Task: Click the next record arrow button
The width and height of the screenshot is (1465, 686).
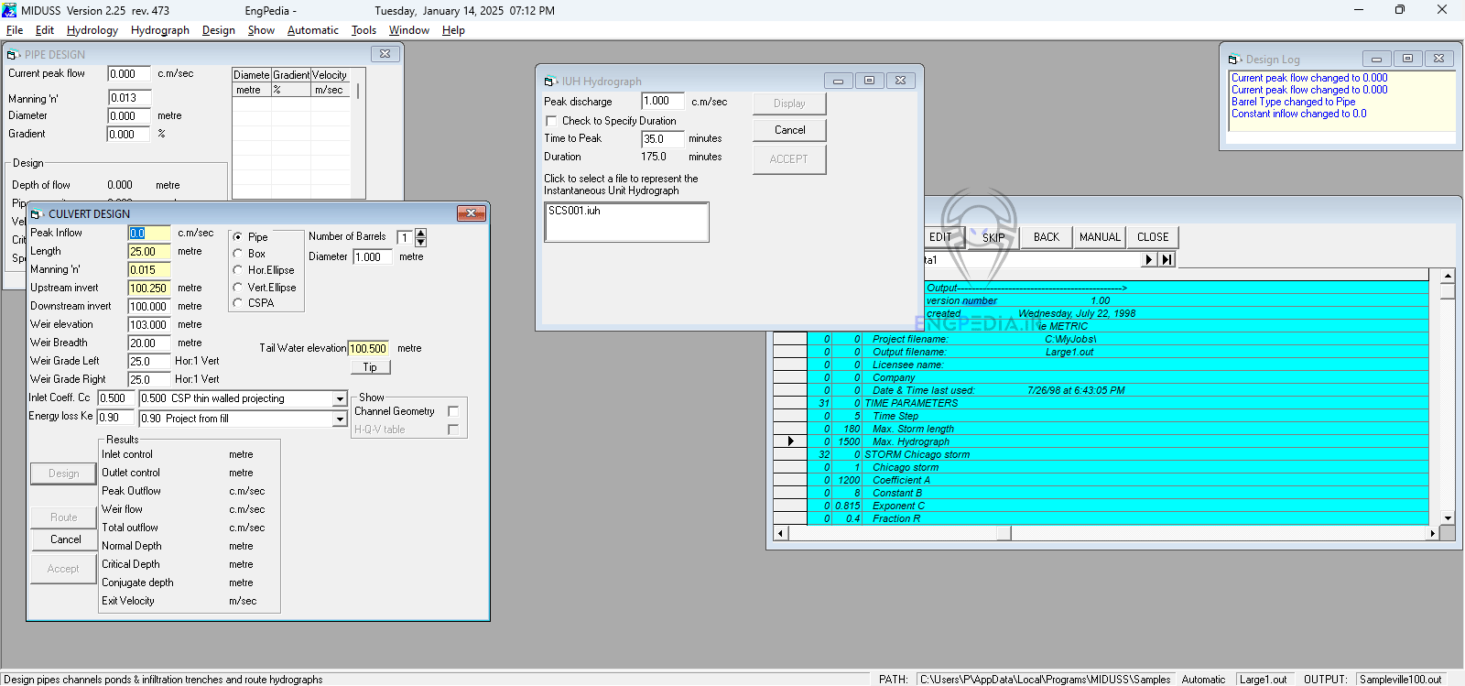Action: pos(1149,260)
